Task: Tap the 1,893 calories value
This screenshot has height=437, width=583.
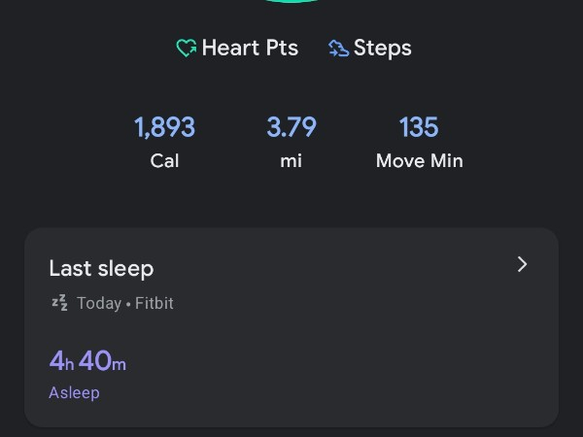Action: tap(164, 127)
